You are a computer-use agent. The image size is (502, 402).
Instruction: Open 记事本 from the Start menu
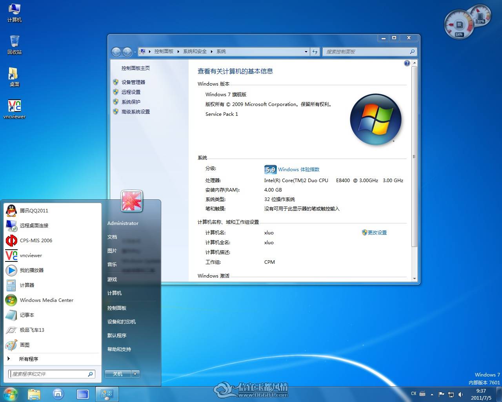(53, 315)
